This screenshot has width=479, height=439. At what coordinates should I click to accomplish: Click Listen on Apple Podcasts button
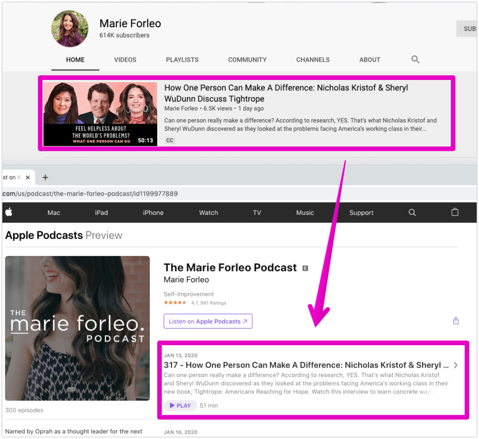tap(208, 321)
